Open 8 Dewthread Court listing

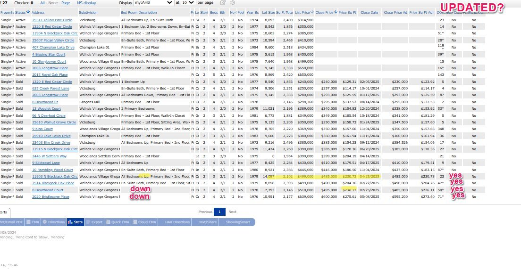pyautogui.click(x=48, y=190)
